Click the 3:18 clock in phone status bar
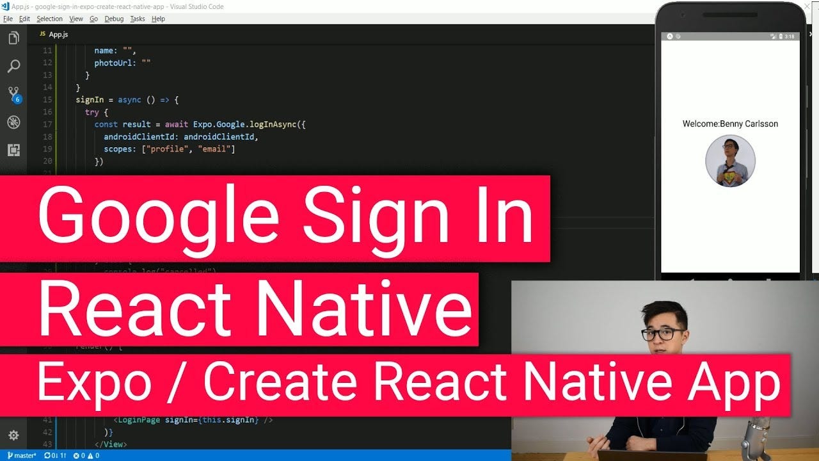 789,36
